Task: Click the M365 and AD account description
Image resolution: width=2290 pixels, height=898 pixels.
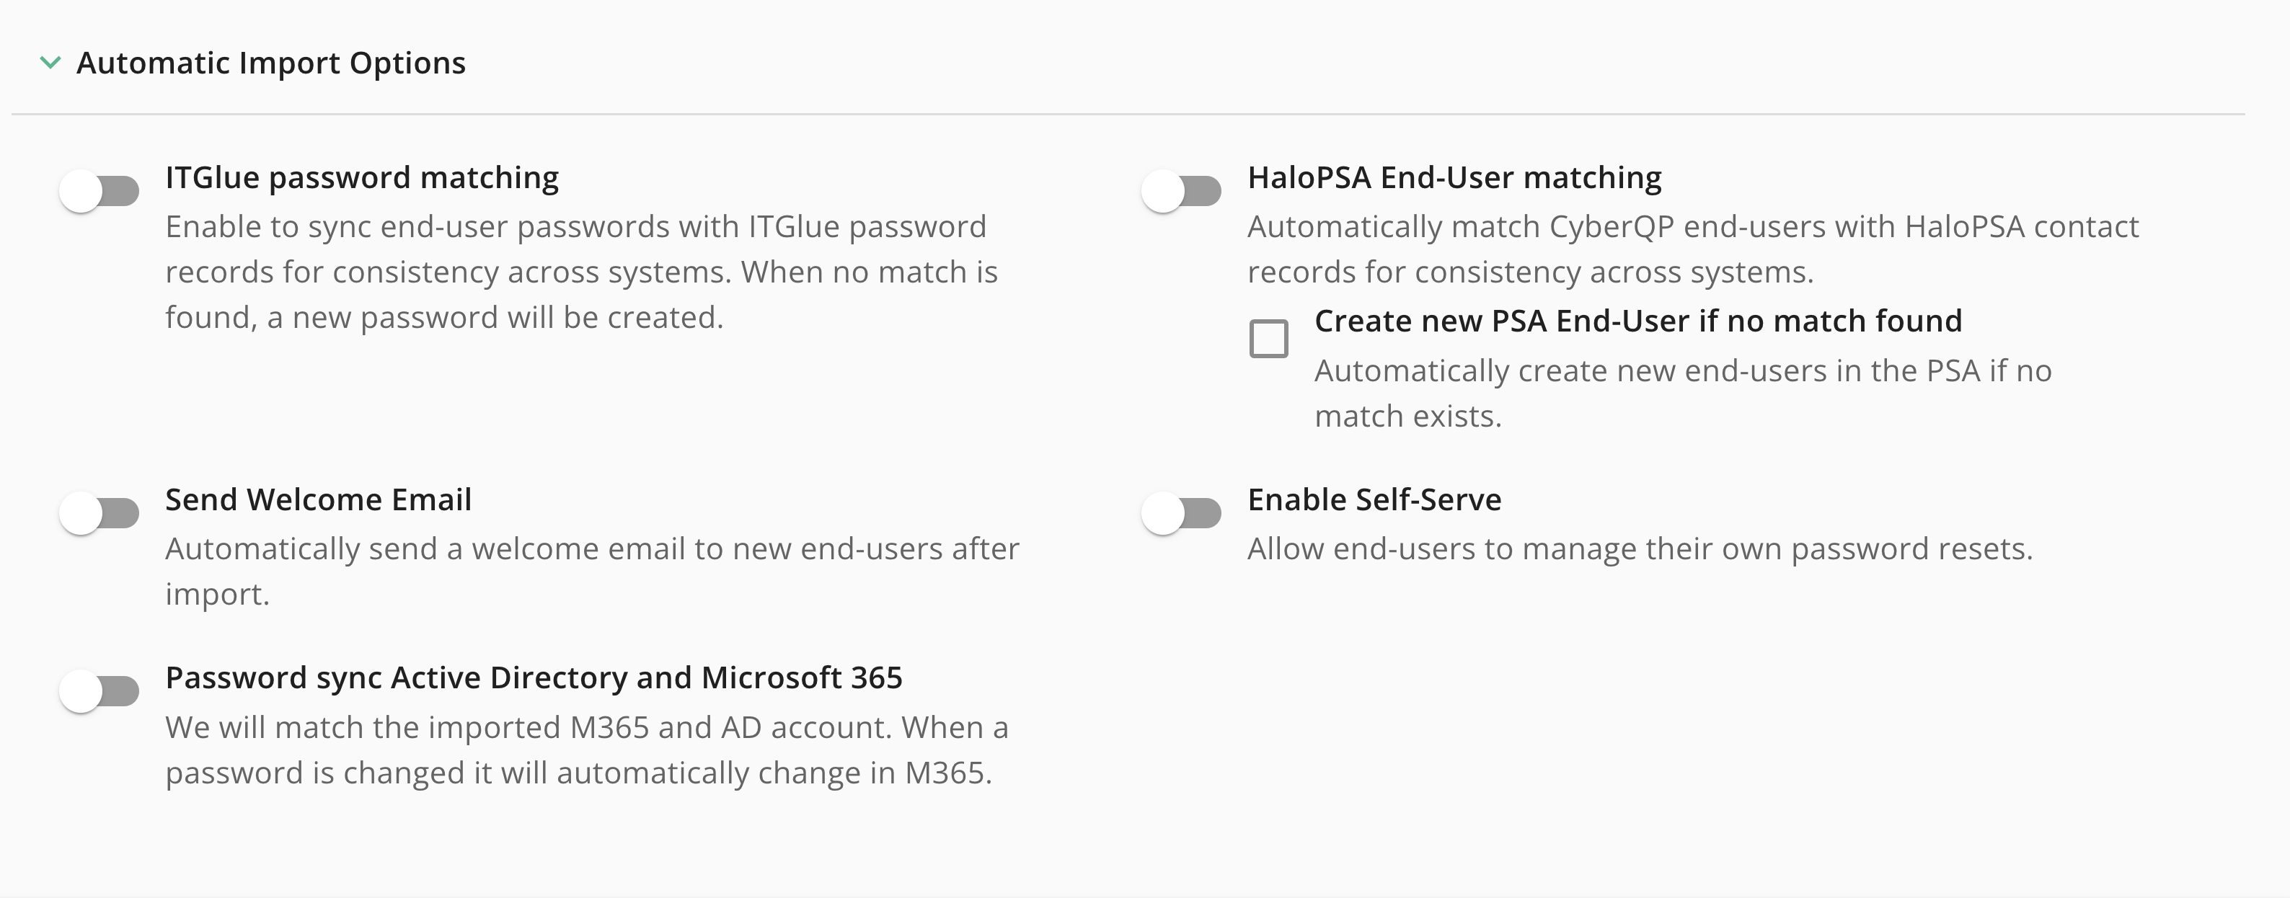Action: 587,750
